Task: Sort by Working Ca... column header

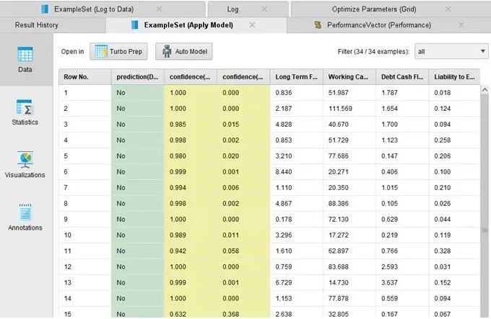Action: (349, 77)
